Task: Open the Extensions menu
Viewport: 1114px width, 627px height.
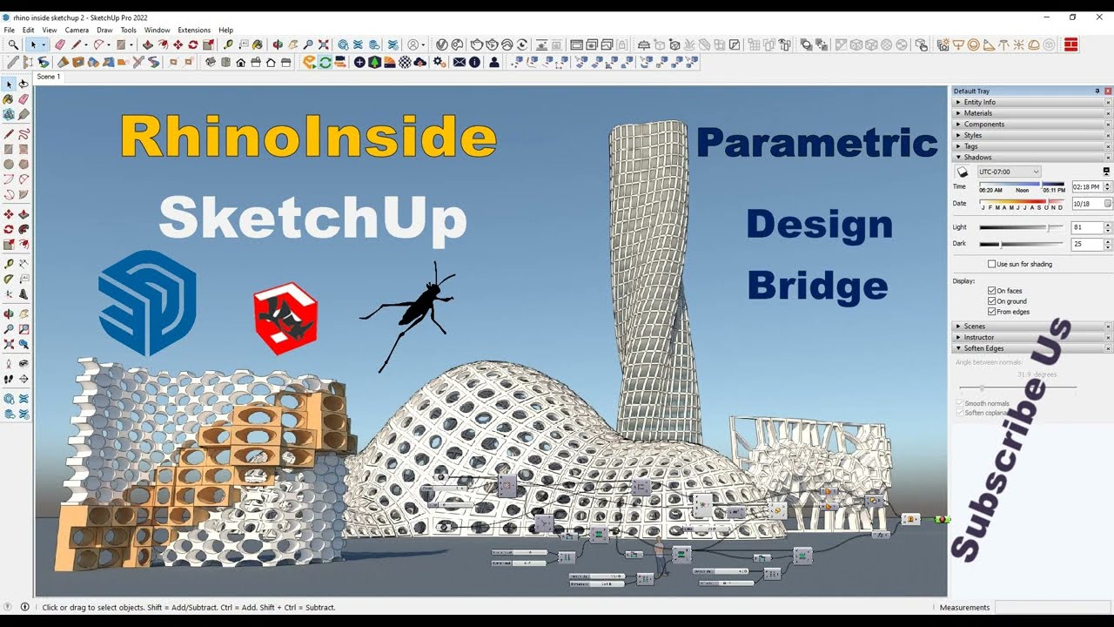Action: point(194,30)
